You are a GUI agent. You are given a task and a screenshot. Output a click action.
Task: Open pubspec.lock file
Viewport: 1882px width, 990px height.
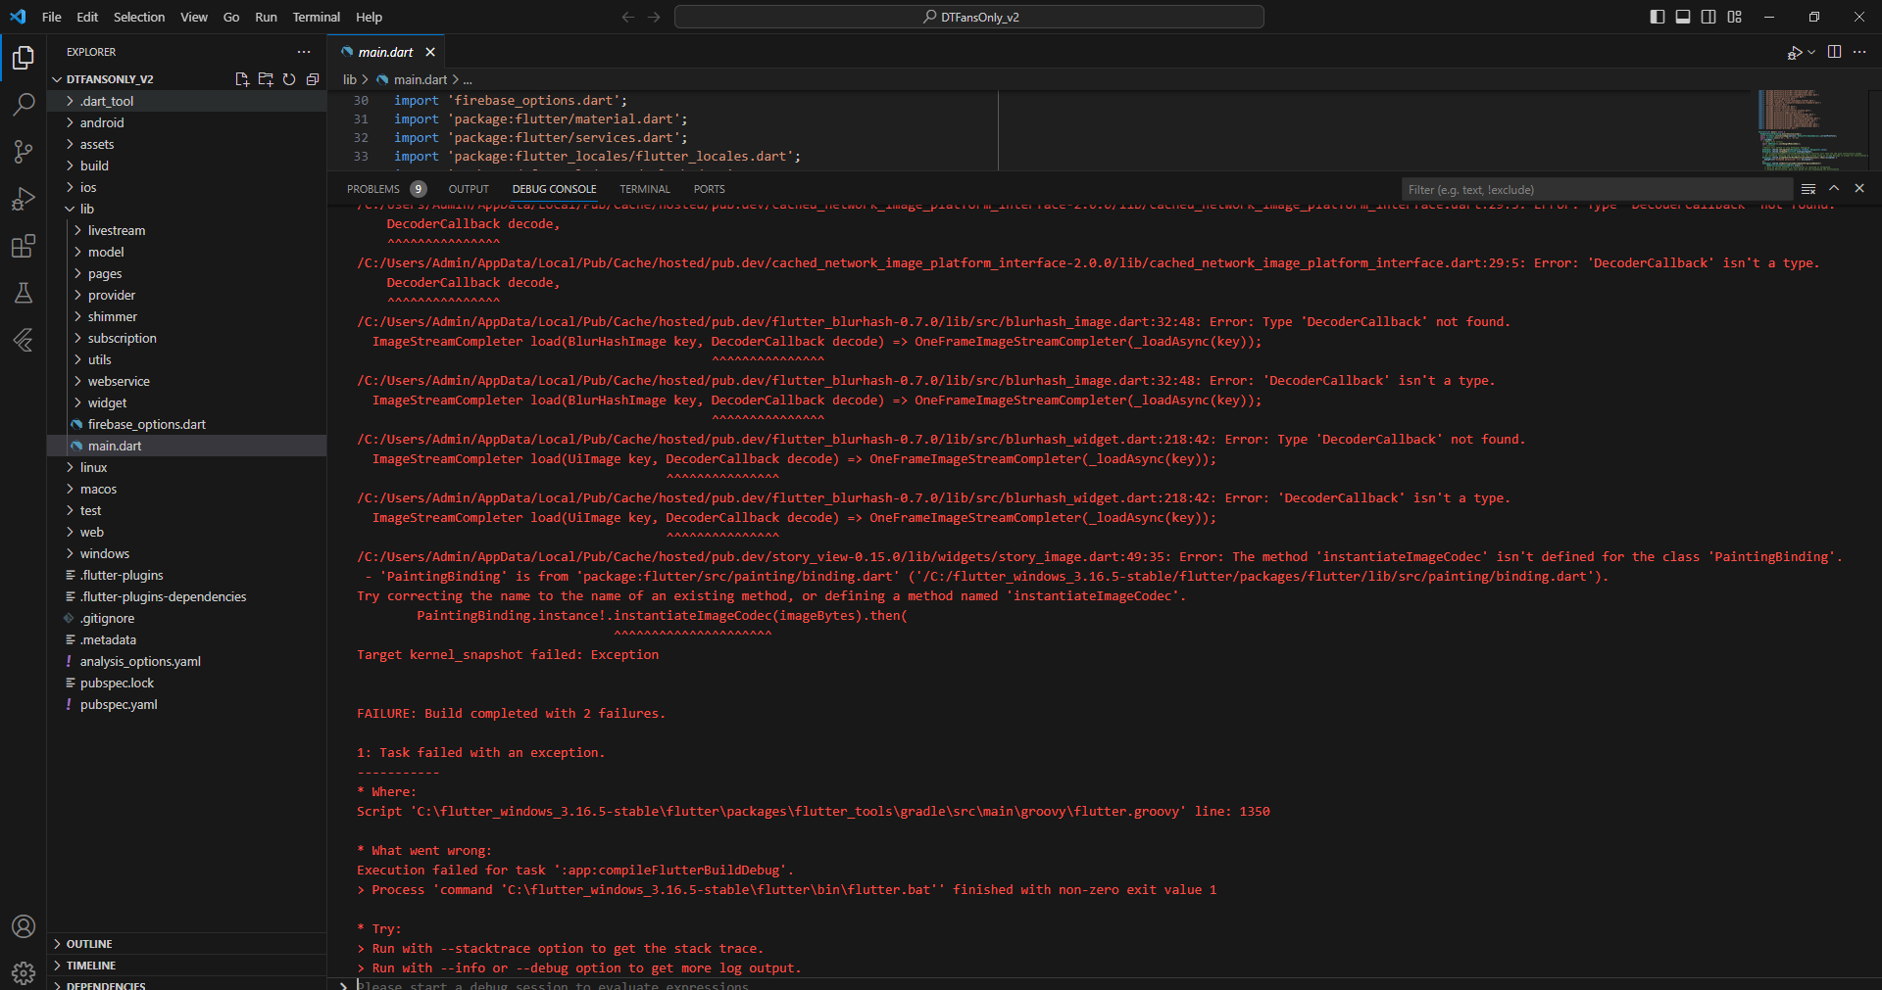(186, 683)
